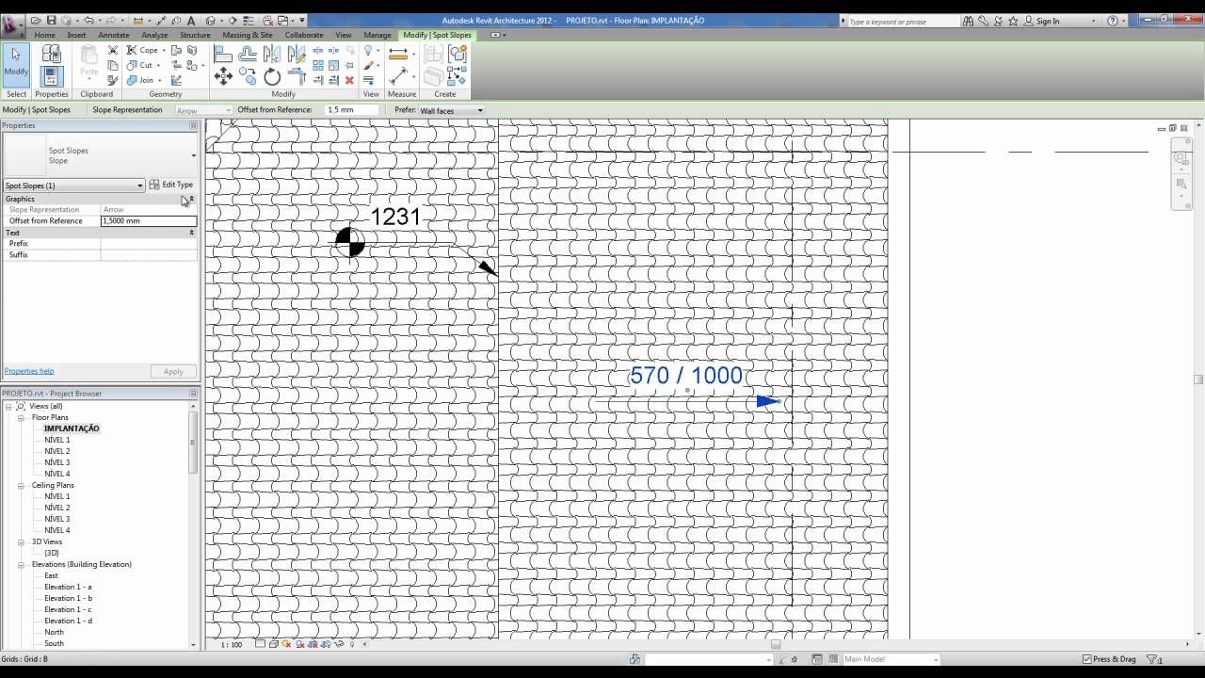Click the Offset tool icon
Viewport: 1205px width, 678px height.
[248, 55]
